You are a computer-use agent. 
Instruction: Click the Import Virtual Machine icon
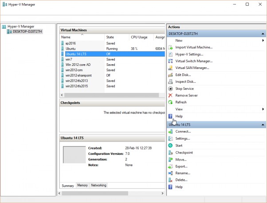(170, 47)
